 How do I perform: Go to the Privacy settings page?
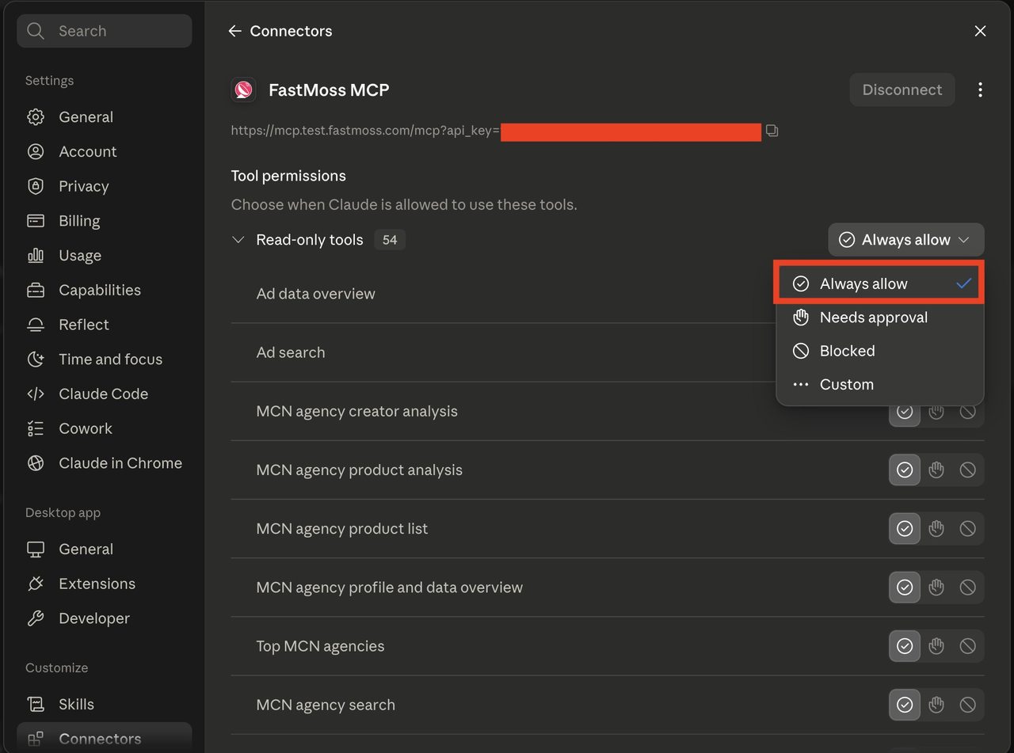(x=105, y=186)
